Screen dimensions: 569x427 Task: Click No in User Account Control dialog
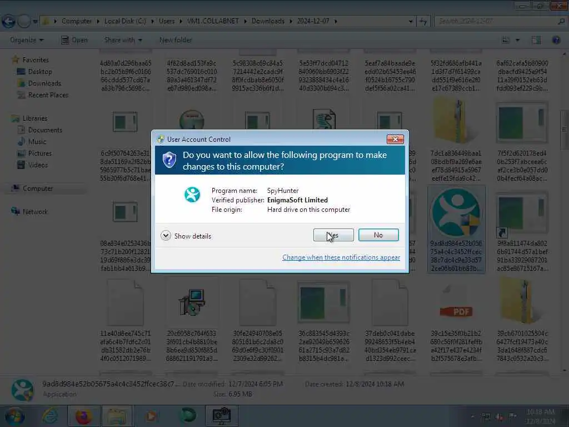point(378,235)
